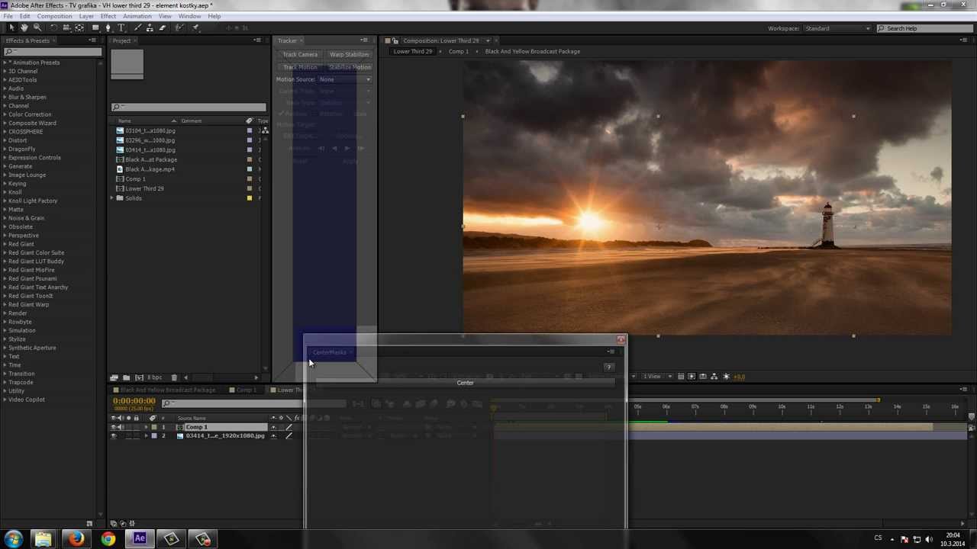Click Warp Stabilizer button
This screenshot has width=977, height=549.
click(x=349, y=55)
